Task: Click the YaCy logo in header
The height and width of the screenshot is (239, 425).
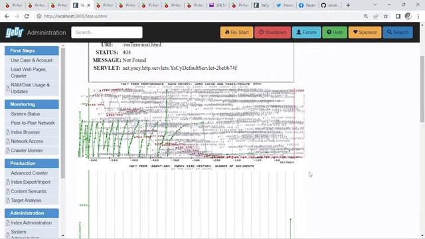Action: pos(15,33)
